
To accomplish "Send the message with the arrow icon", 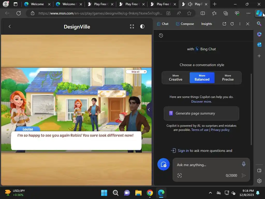I will (244, 175).
